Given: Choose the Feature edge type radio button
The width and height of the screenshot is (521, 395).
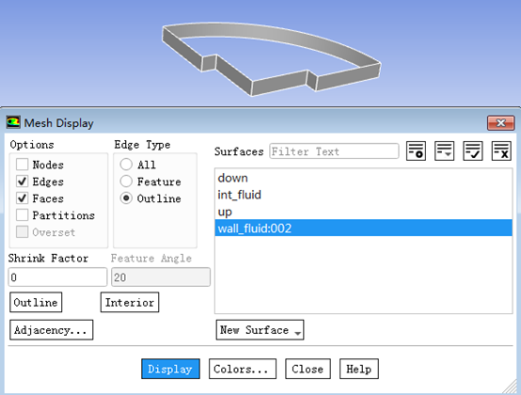Looking at the screenshot, I should click(x=126, y=182).
